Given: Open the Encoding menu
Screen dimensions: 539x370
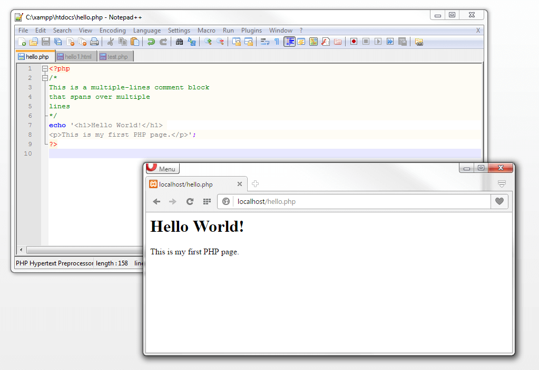Looking at the screenshot, I should [x=112, y=30].
